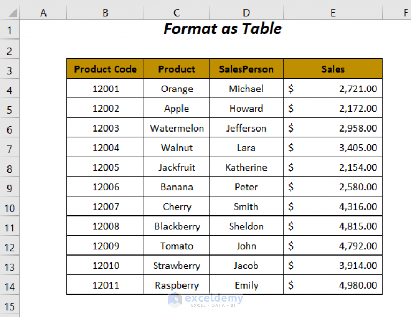Click the sales cell showing 4,980.00
This screenshot has height=317, width=411.
coord(333,285)
